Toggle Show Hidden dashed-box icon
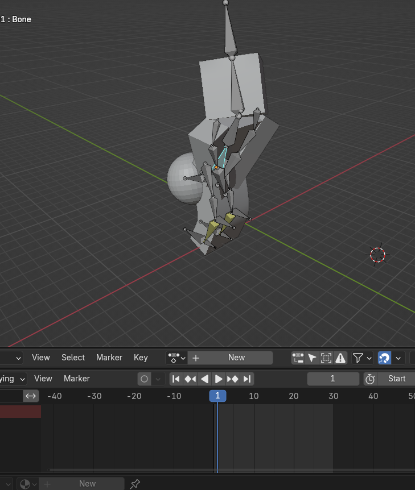415x490 pixels. (326, 358)
